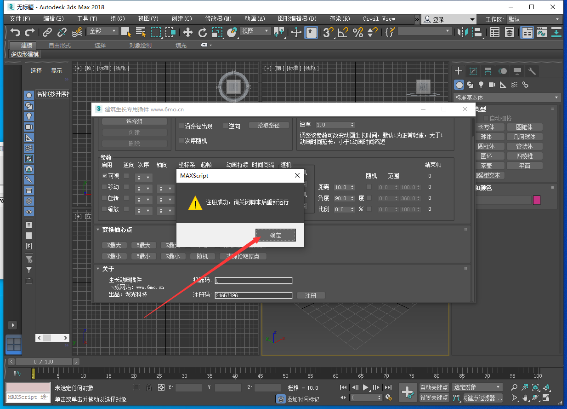Click Zoom Extents All Selected navigation icon
This screenshot has width=567, height=409.
[546, 387]
